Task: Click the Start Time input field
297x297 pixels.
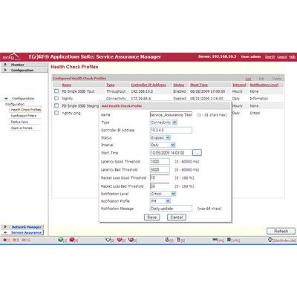Action: 171,153
